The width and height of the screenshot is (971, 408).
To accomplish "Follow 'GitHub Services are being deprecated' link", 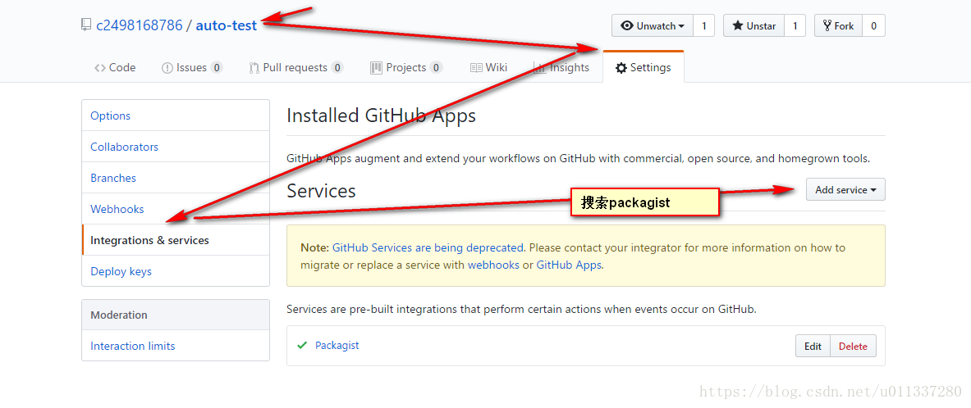I will [428, 248].
